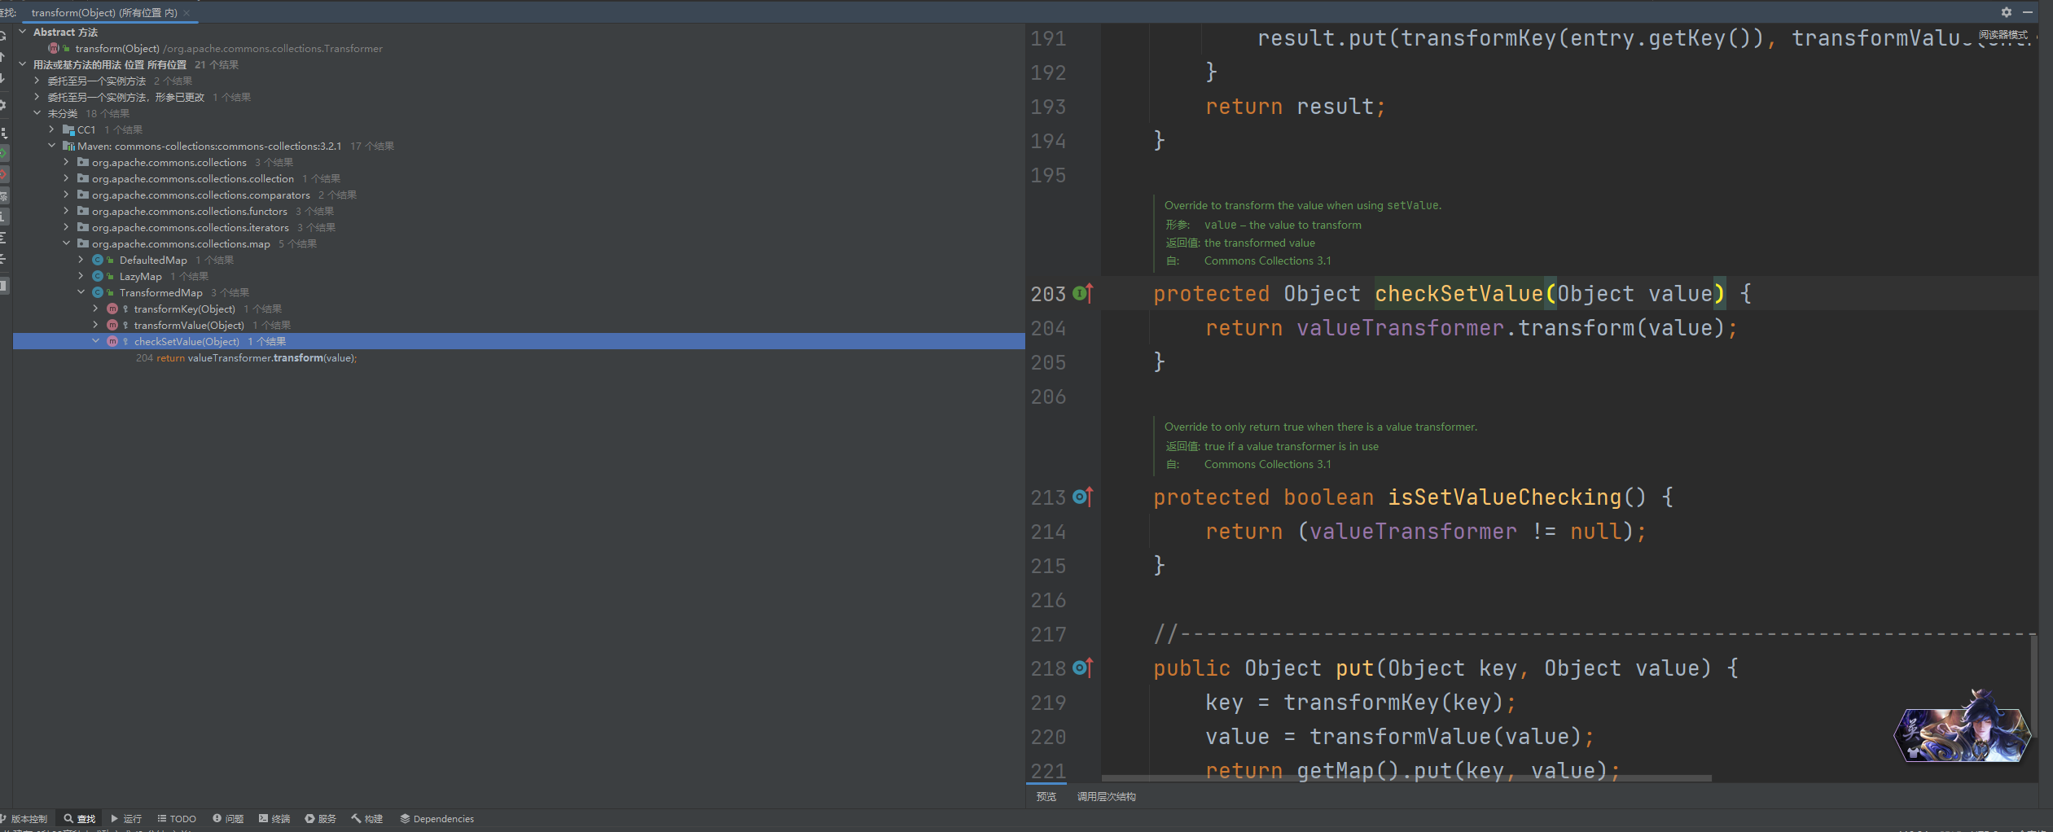Open the 终端 (Terminal) tool window

(x=274, y=818)
